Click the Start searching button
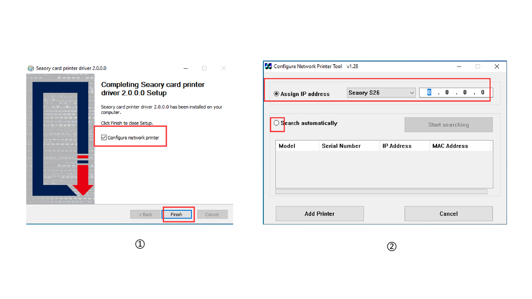The image size is (532, 299). (449, 125)
